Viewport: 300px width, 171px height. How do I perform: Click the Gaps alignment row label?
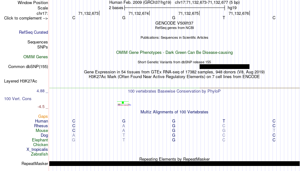coord(43,117)
